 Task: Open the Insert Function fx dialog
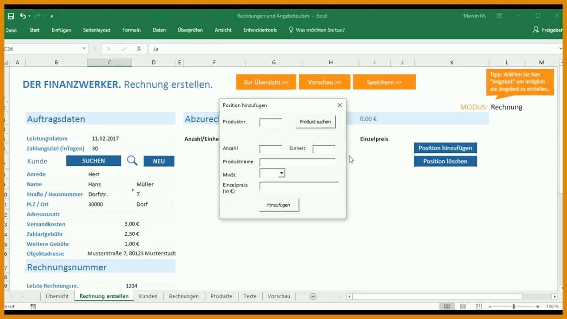coord(139,49)
